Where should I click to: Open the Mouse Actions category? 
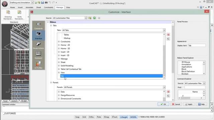(x=38, y=45)
